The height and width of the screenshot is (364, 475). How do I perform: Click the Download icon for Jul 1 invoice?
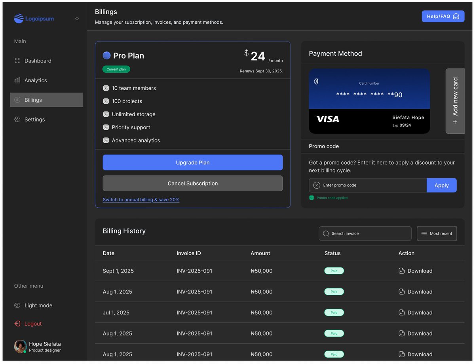402,313
